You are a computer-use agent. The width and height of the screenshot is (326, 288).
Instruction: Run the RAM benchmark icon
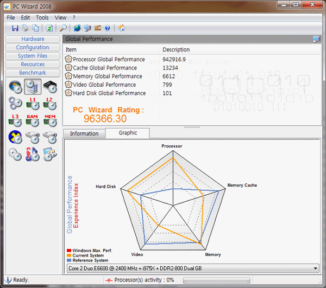click(x=33, y=120)
